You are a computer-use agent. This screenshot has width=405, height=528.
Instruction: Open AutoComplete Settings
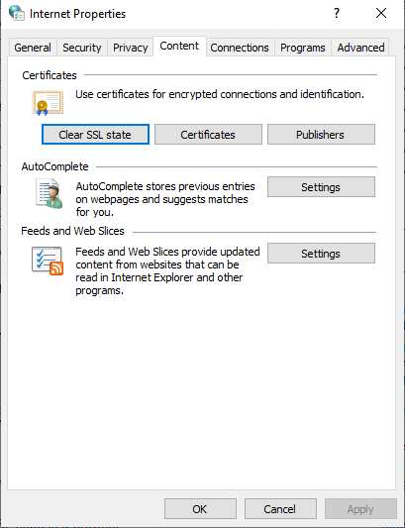pyautogui.click(x=321, y=187)
